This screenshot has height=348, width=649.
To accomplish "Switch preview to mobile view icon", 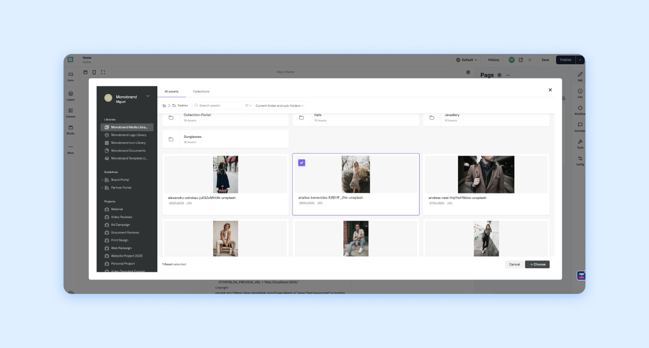I will [94, 72].
